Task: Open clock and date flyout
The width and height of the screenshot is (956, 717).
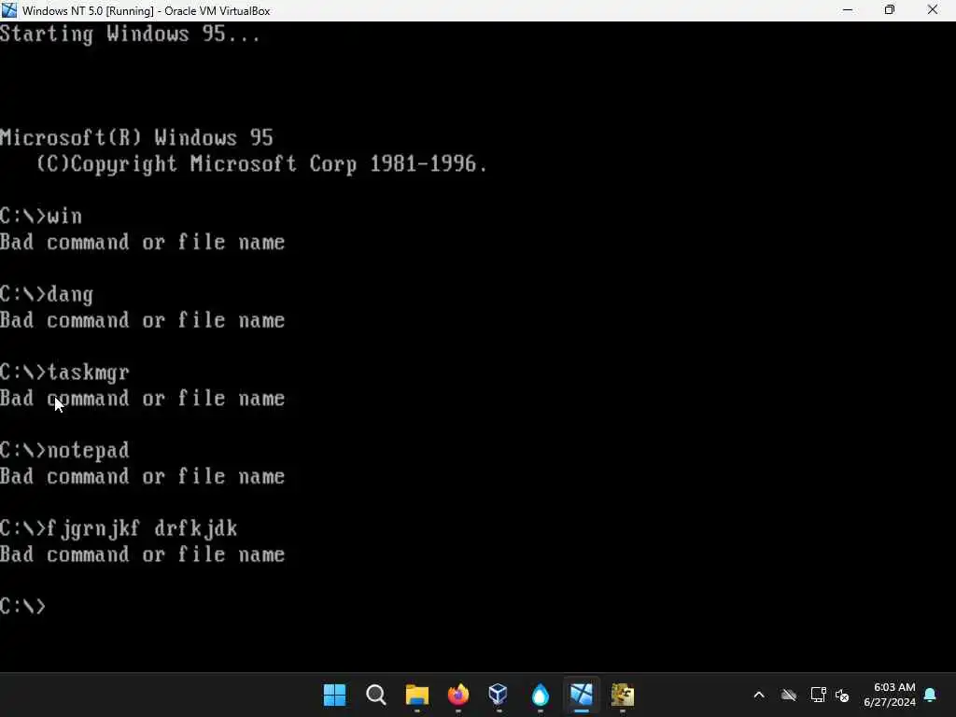Action: coord(890,695)
